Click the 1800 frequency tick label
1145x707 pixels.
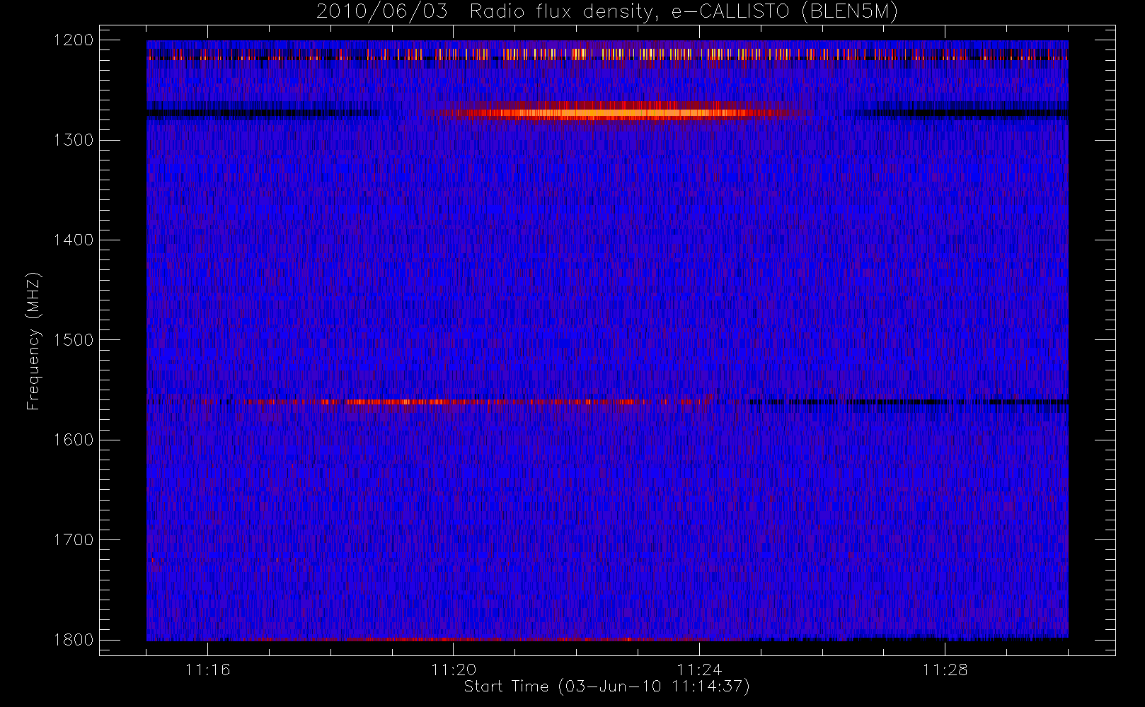tap(74, 640)
